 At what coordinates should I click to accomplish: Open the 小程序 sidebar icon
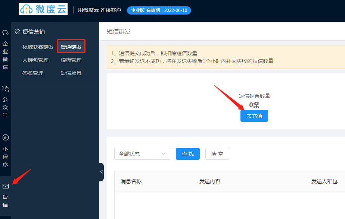pos(6,137)
